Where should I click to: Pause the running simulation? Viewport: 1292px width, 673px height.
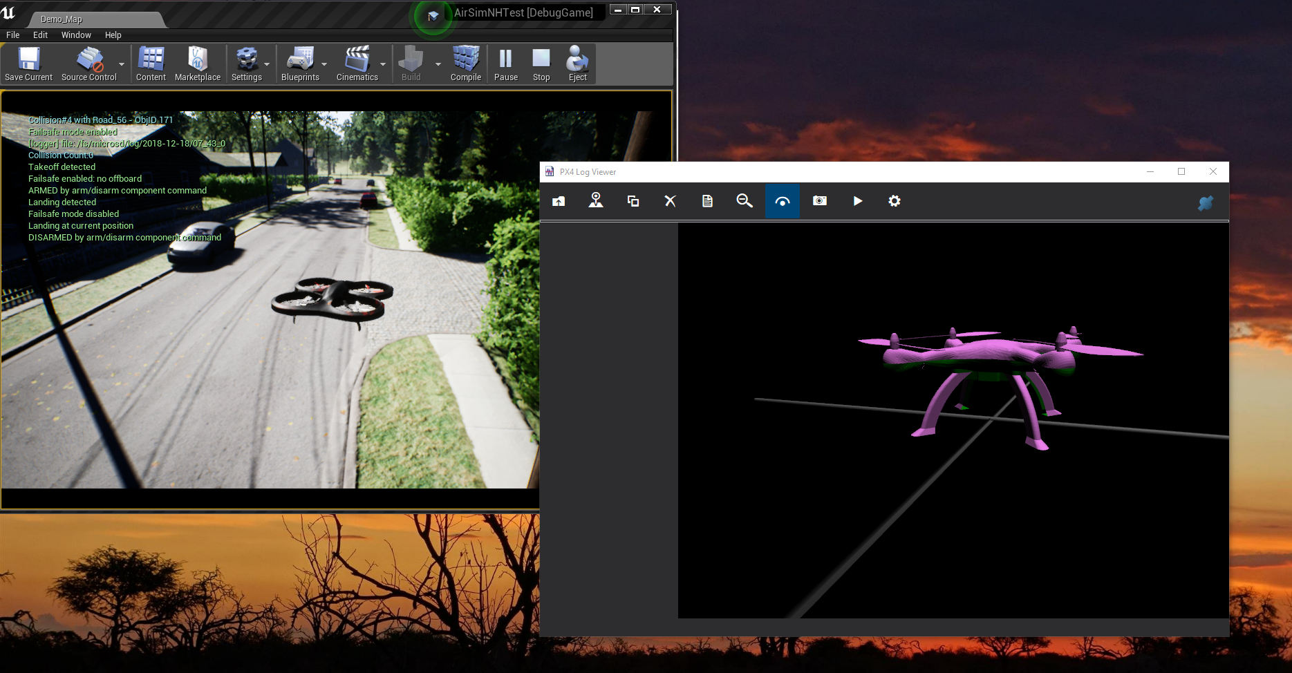[x=506, y=64]
